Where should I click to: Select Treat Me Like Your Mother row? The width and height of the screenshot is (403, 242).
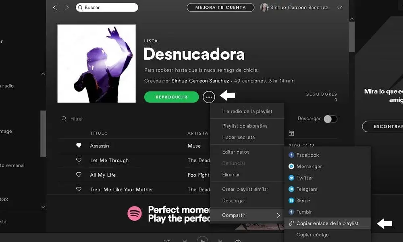134,189
